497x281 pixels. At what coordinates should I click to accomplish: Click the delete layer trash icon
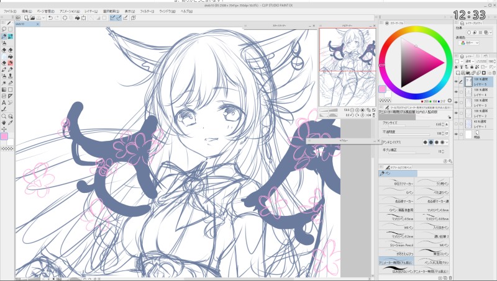[x=494, y=73]
